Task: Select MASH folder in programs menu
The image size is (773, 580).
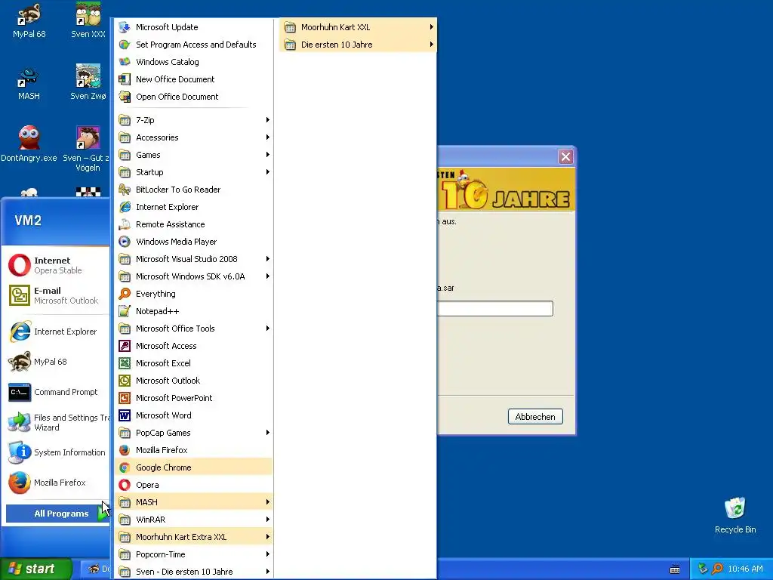Action: [194, 502]
